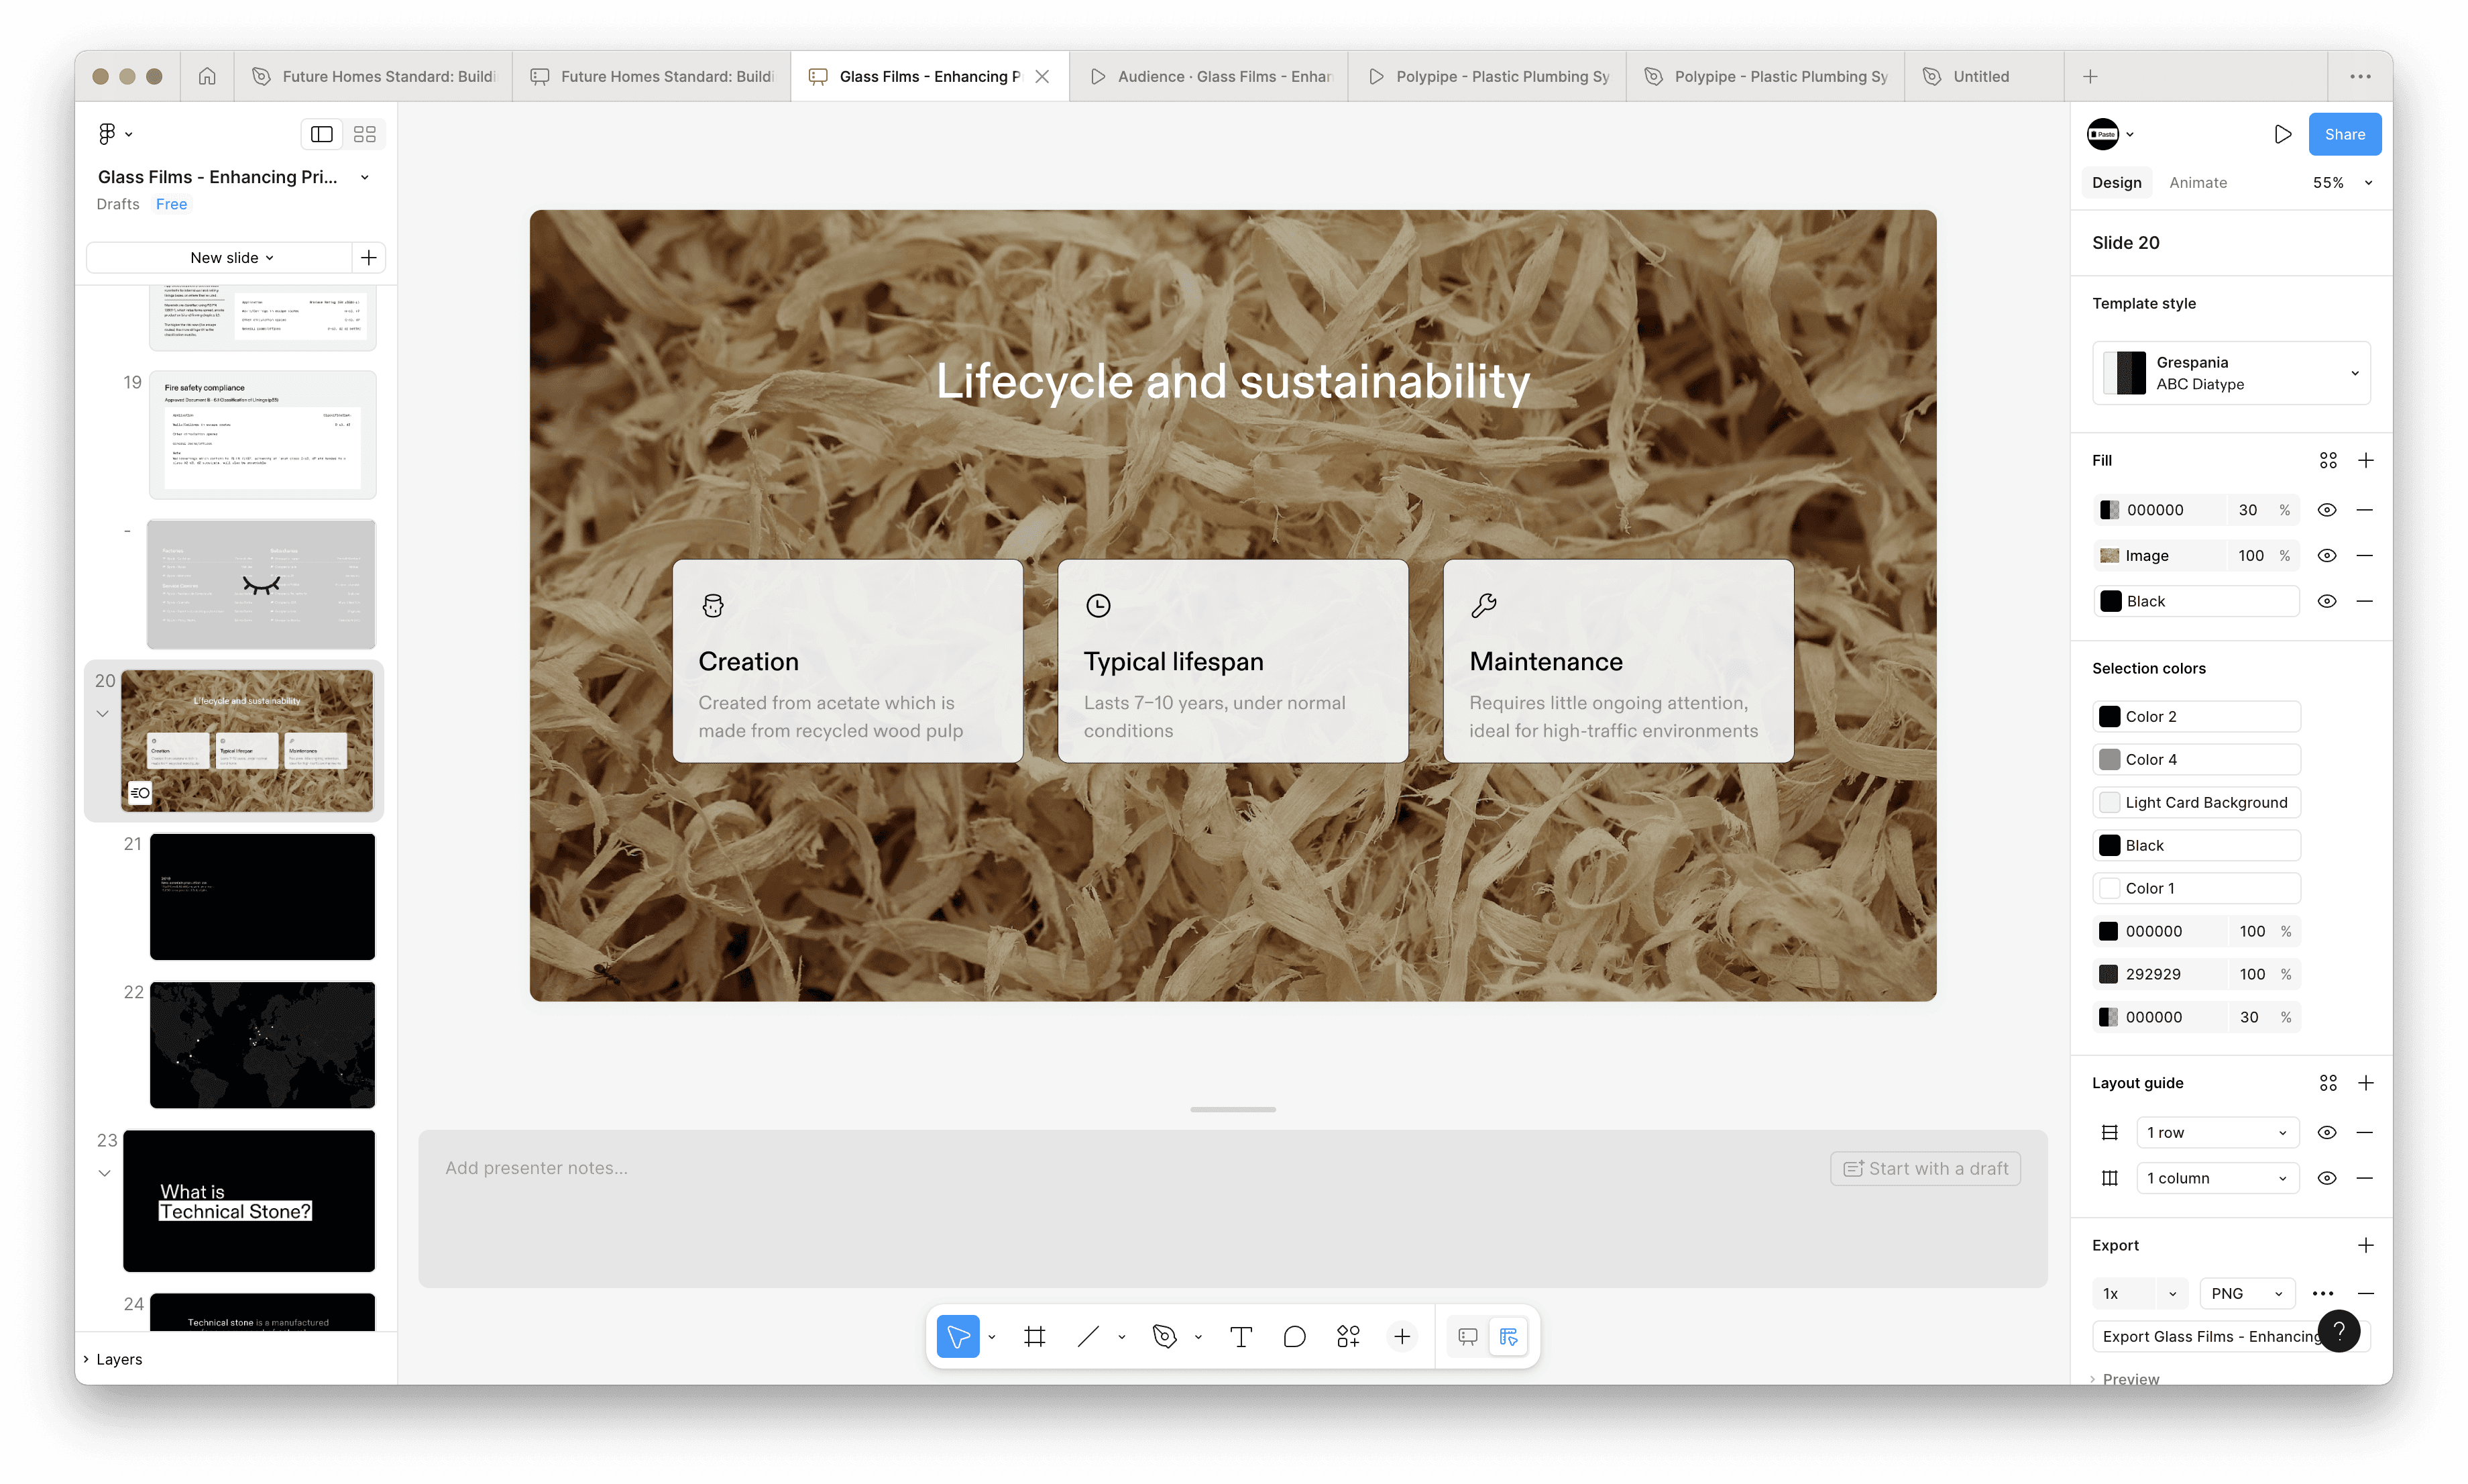Open the Figma main menu icon
Image resolution: width=2468 pixels, height=1484 pixels.
[108, 133]
